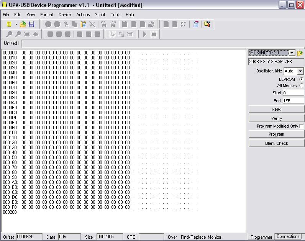Click the scissors Cut icon
The width and height of the screenshot is (305, 241).
pyautogui.click(x=66, y=24)
